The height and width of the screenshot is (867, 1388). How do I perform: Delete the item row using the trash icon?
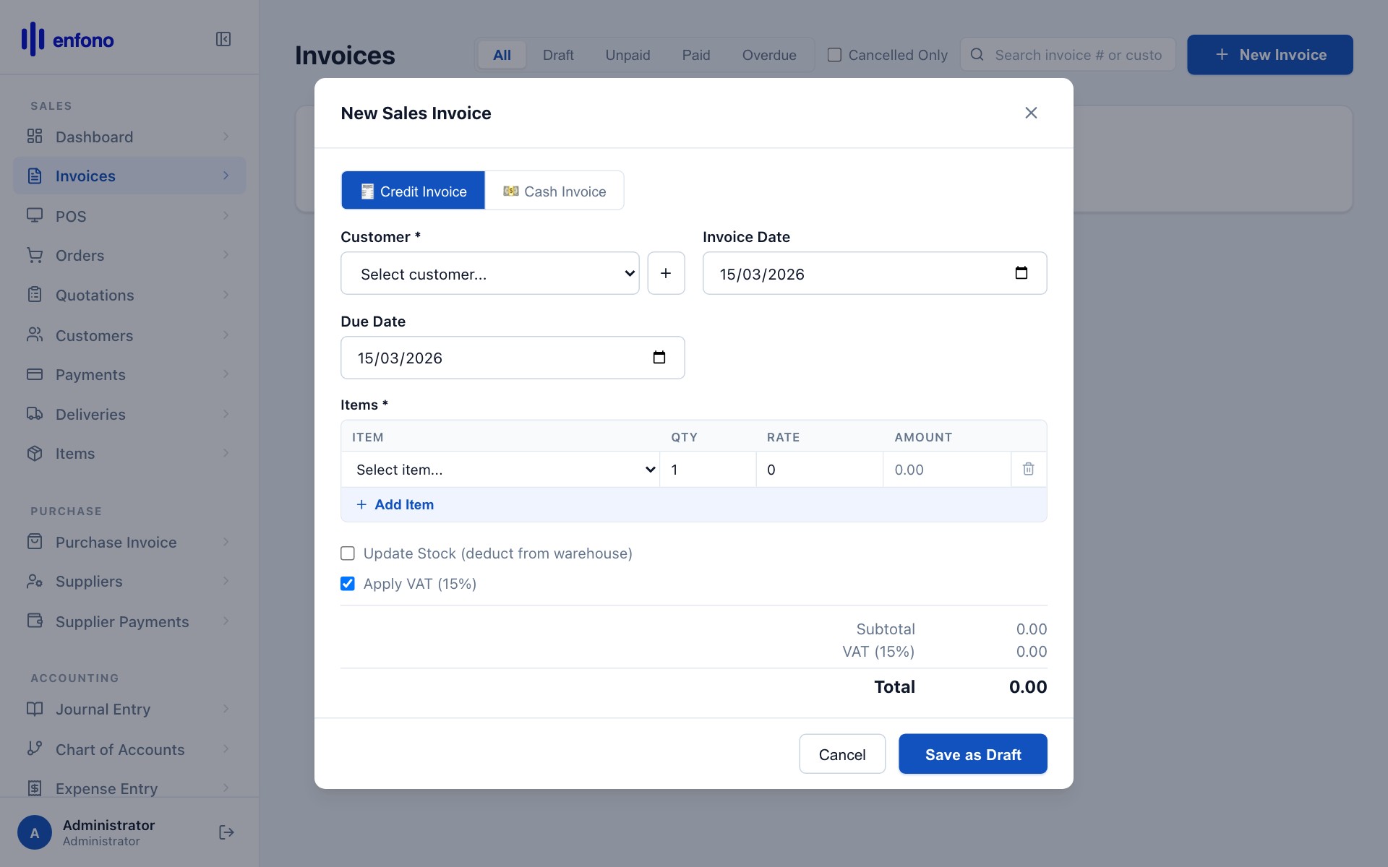(1028, 469)
